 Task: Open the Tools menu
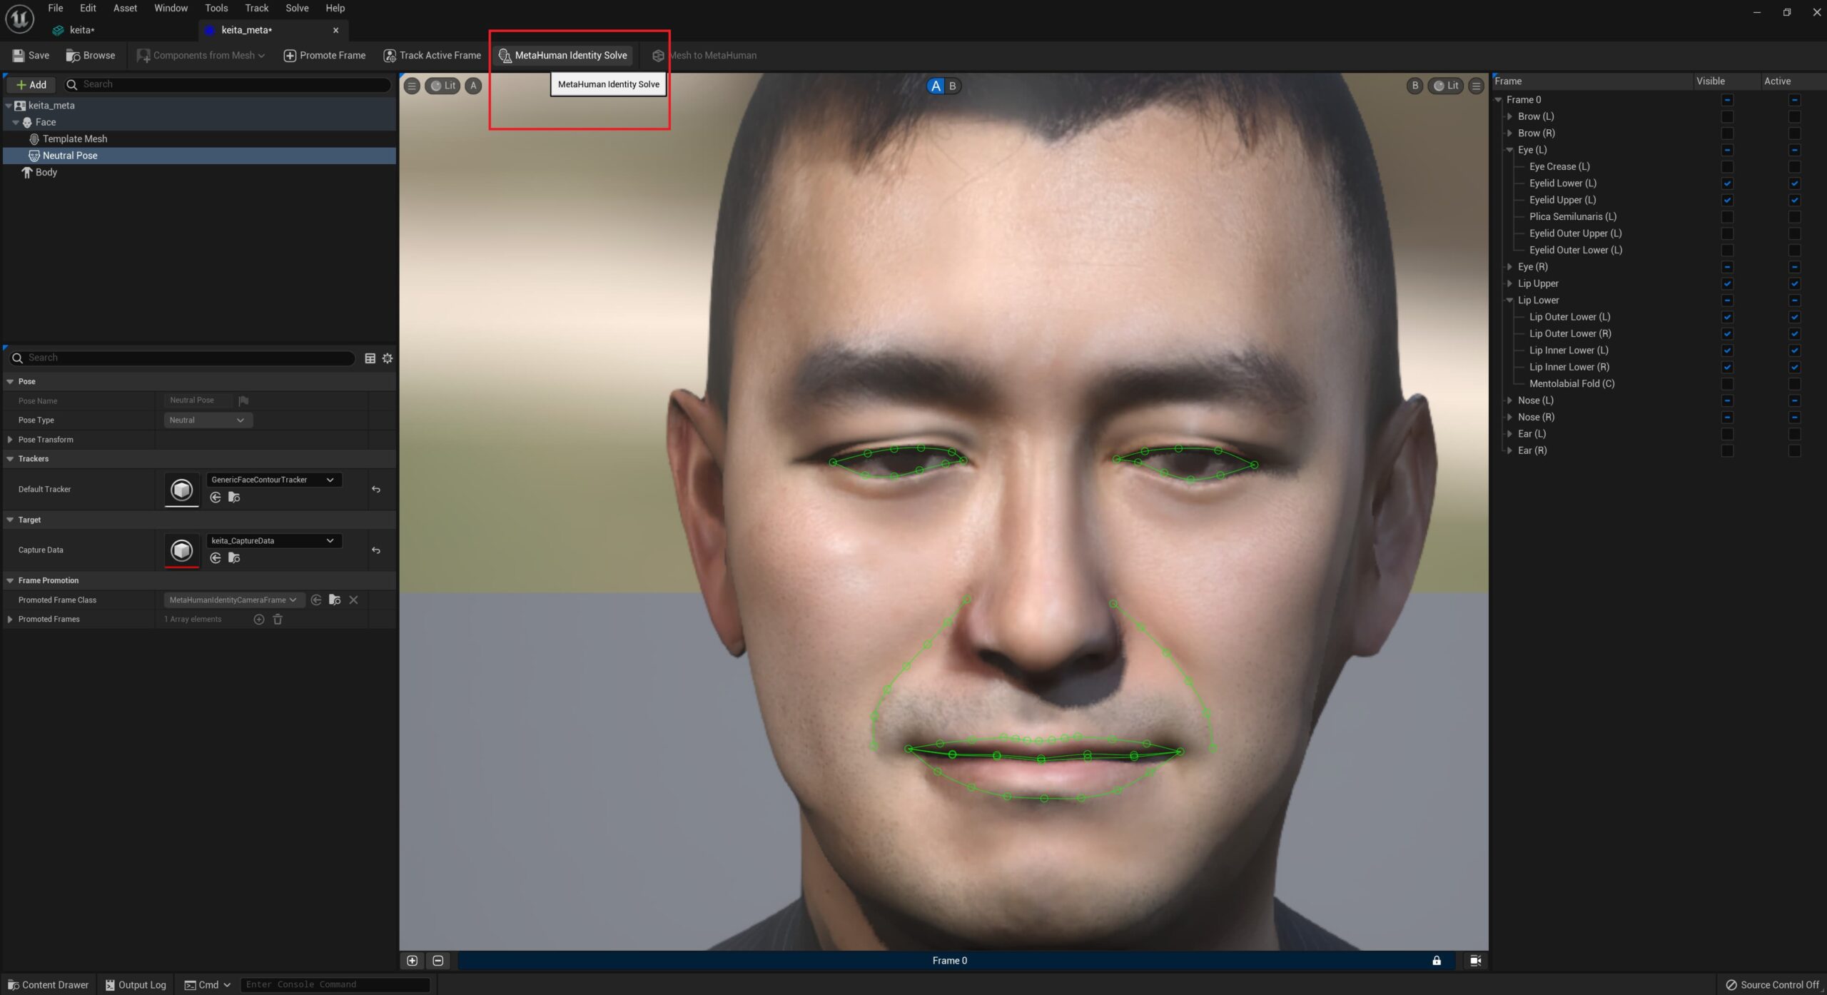tap(216, 8)
